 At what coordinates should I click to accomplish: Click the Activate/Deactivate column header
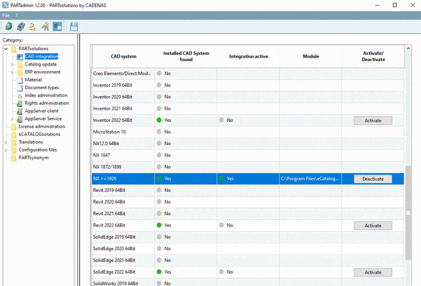click(373, 56)
